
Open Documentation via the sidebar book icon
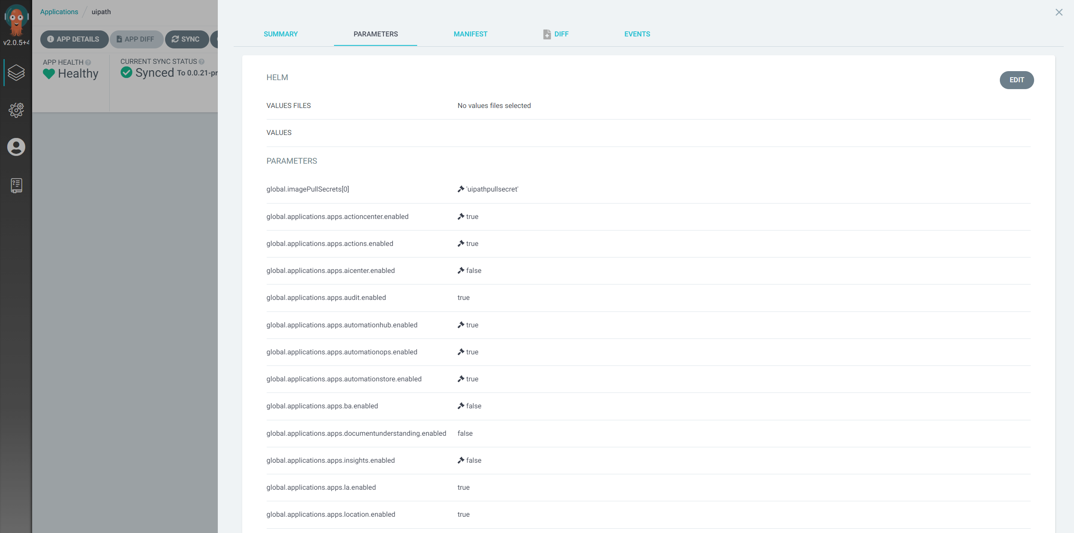(16, 185)
